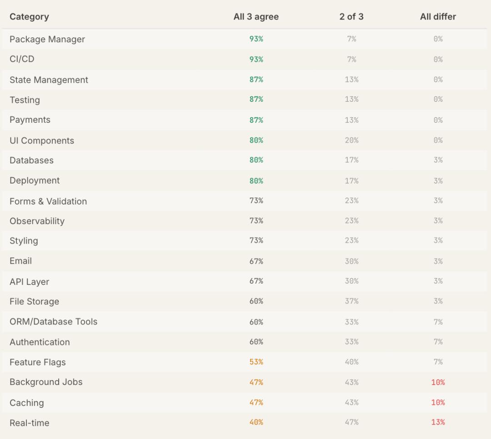Image resolution: width=491 pixels, height=439 pixels.
Task: Click the File Storage 37% value
Action: [351, 301]
